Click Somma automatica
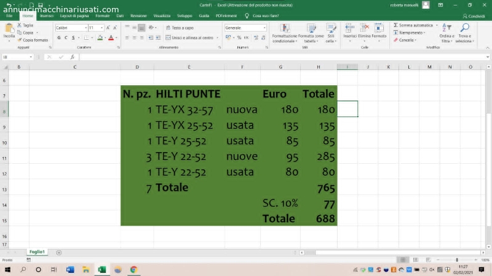The width and height of the screenshot is (492, 276). (x=413, y=25)
